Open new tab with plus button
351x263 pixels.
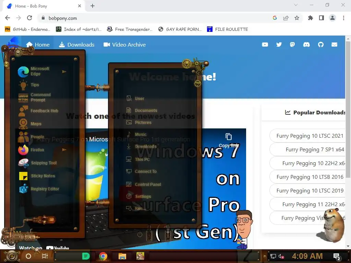click(x=93, y=6)
